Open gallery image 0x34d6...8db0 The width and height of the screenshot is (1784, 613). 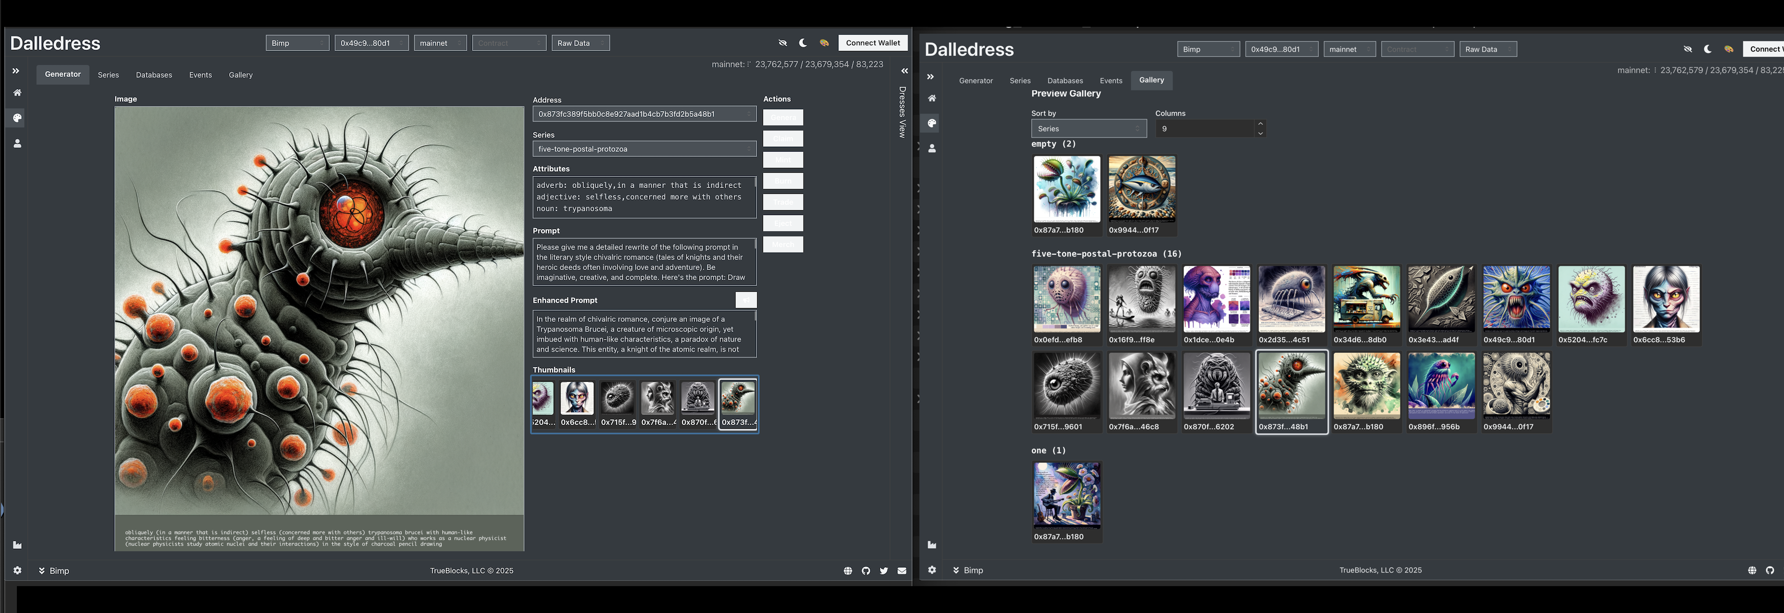click(x=1366, y=305)
